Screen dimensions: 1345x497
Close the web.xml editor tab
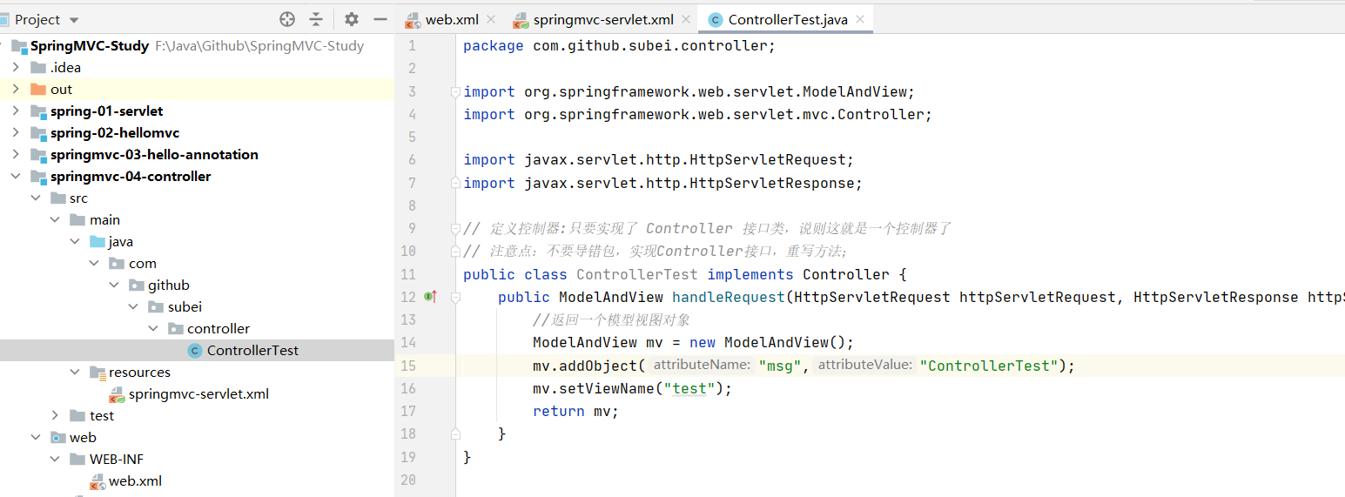pos(491,19)
